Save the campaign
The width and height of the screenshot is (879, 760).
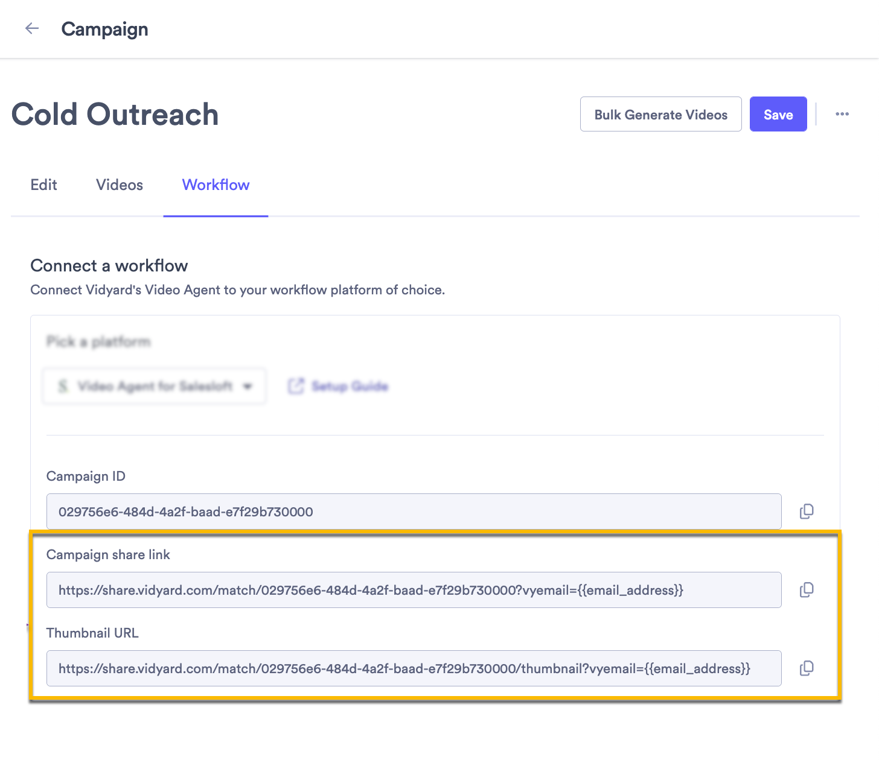[778, 114]
